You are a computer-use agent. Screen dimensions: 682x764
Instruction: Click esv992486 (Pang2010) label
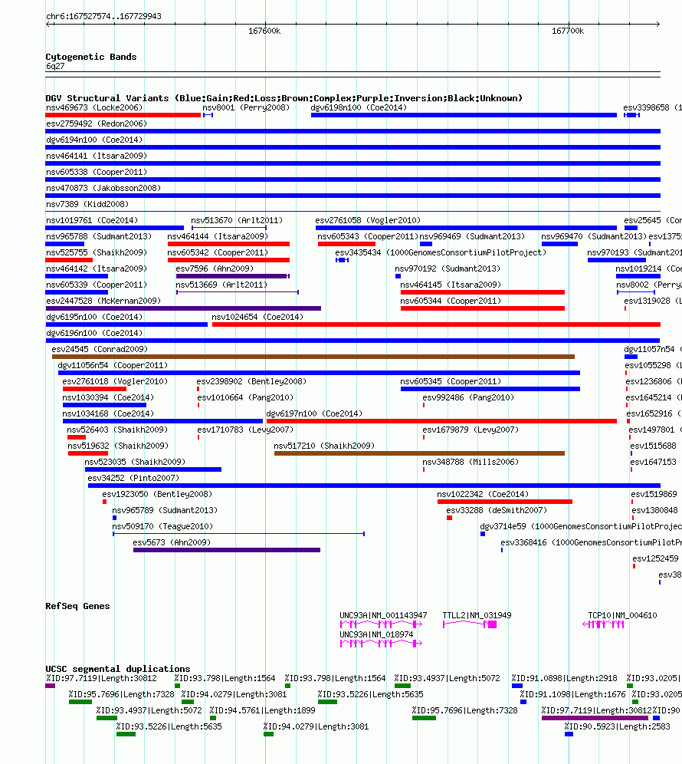click(468, 397)
